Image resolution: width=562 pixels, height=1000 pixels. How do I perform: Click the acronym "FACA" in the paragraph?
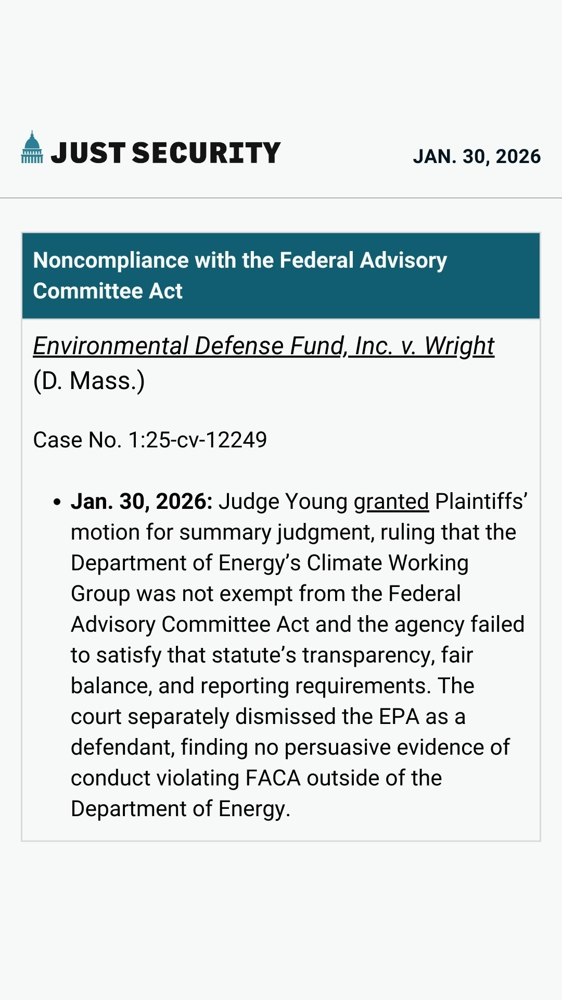273,778
